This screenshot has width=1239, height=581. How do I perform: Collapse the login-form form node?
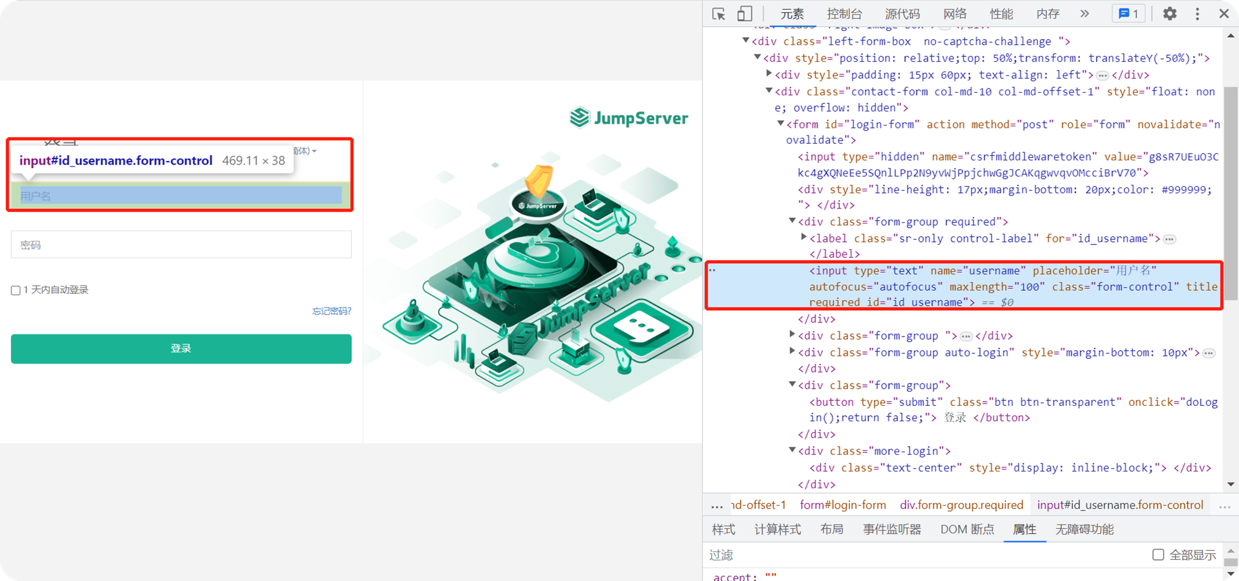781,123
